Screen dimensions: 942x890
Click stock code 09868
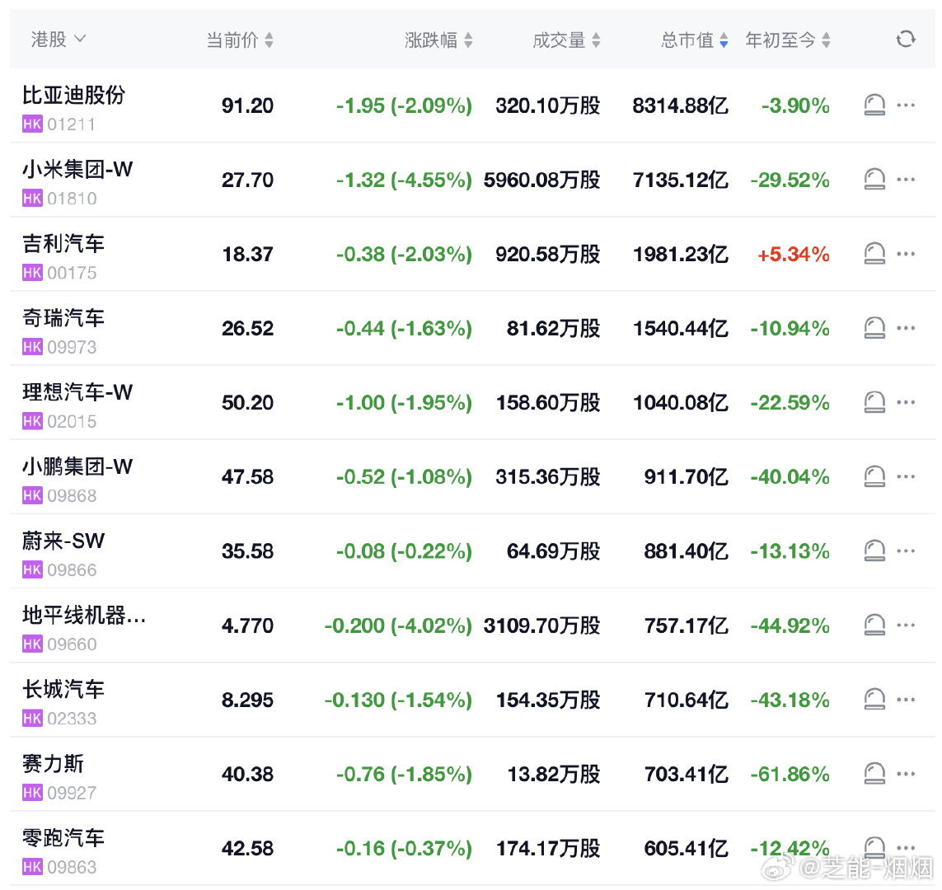(x=72, y=495)
